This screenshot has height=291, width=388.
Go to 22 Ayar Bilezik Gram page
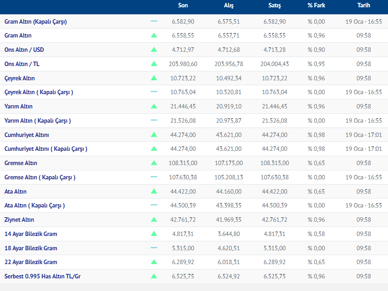(31, 262)
